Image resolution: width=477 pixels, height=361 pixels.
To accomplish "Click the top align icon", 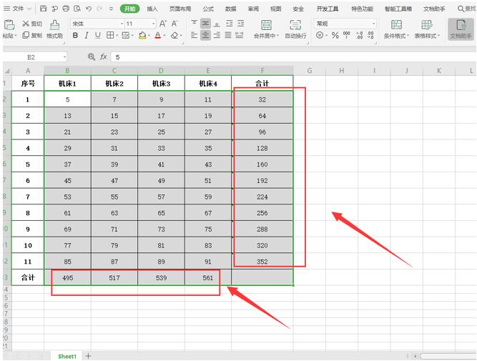I will pyautogui.click(x=194, y=24).
